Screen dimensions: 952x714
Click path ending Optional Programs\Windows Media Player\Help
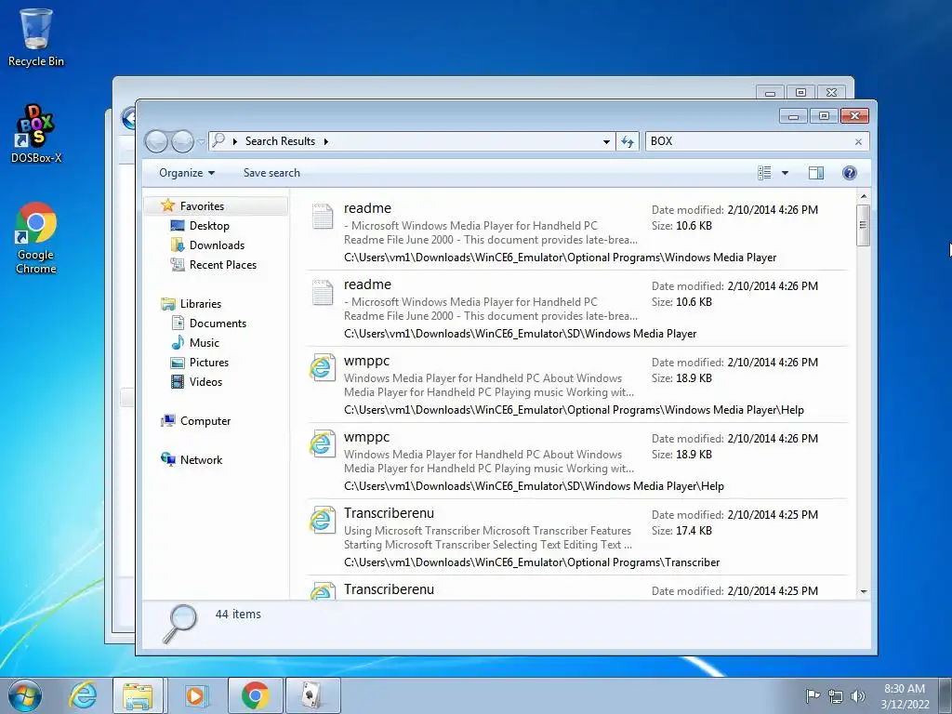coord(574,410)
